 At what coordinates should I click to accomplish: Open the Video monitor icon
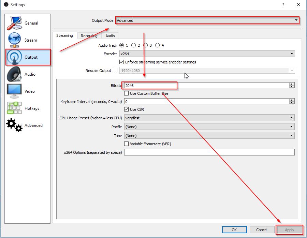click(x=14, y=91)
